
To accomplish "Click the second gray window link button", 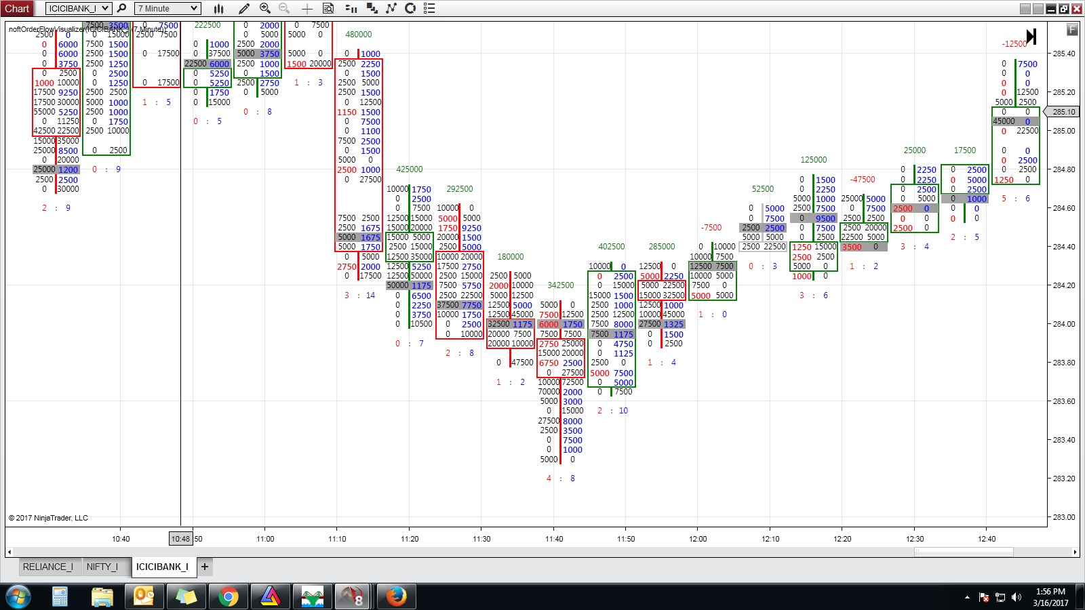I will pyautogui.click(x=1038, y=9).
